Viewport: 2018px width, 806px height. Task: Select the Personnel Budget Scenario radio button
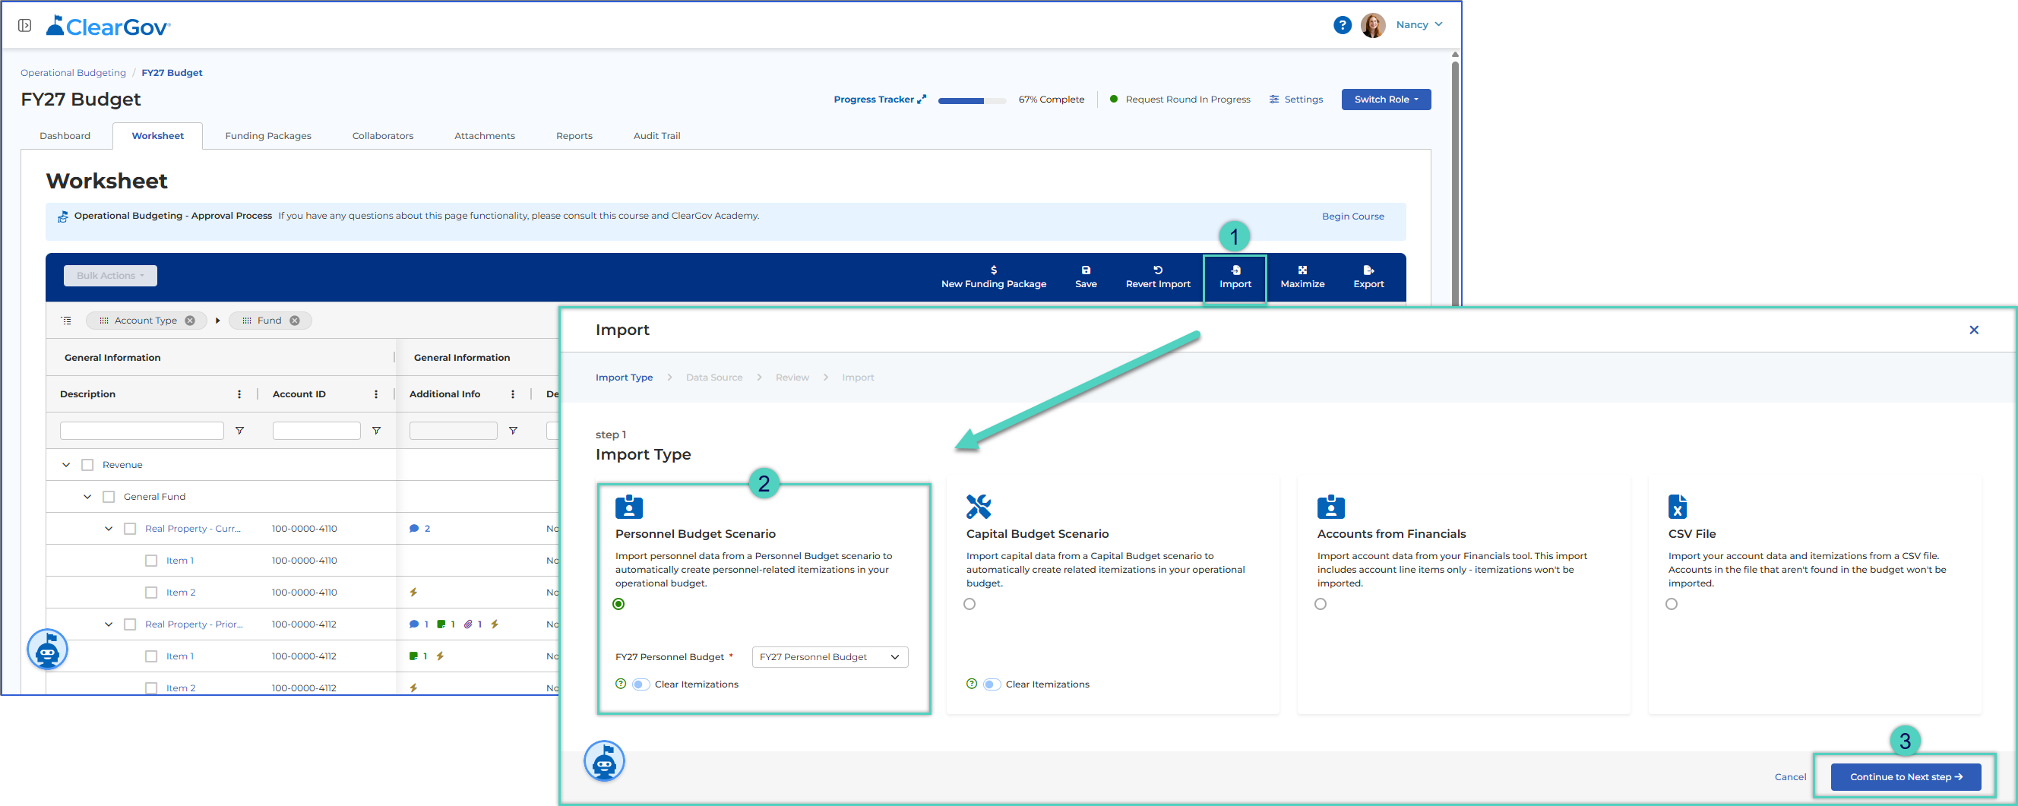619,604
